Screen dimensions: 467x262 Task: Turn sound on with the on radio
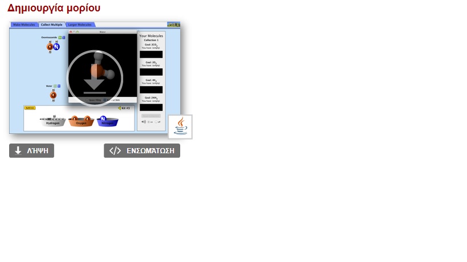tap(148, 121)
